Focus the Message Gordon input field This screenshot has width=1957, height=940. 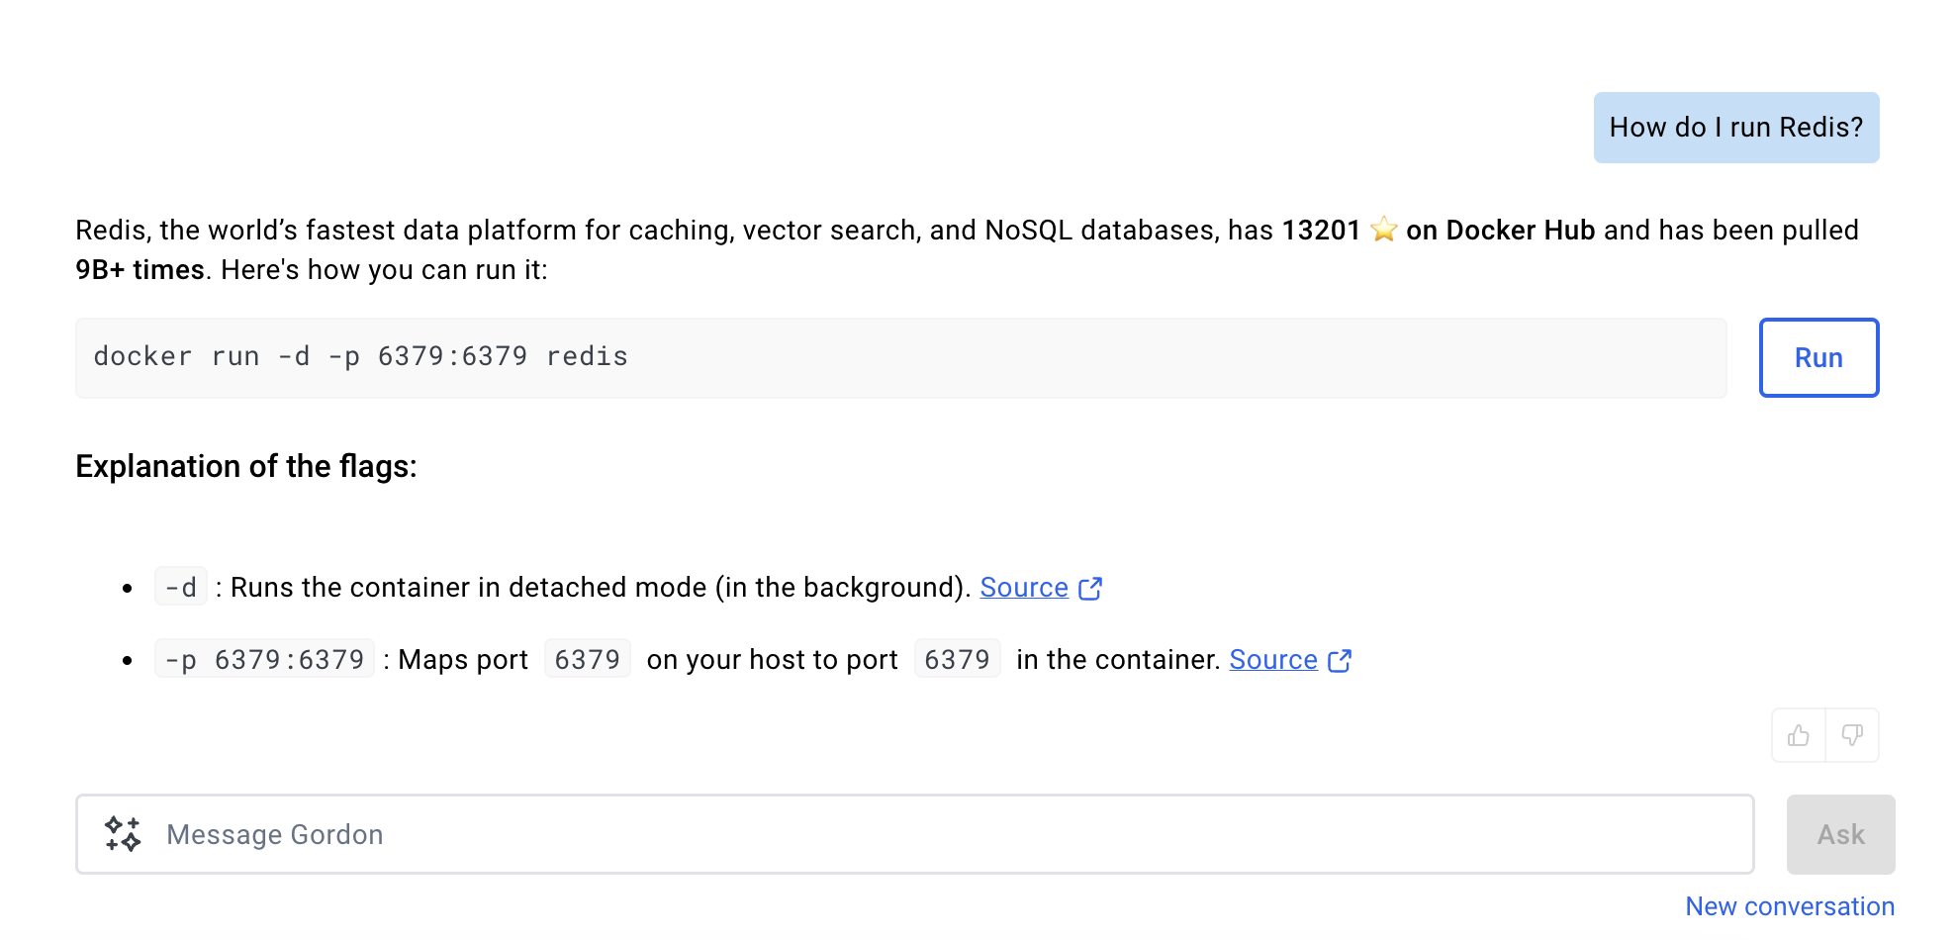[x=915, y=834]
